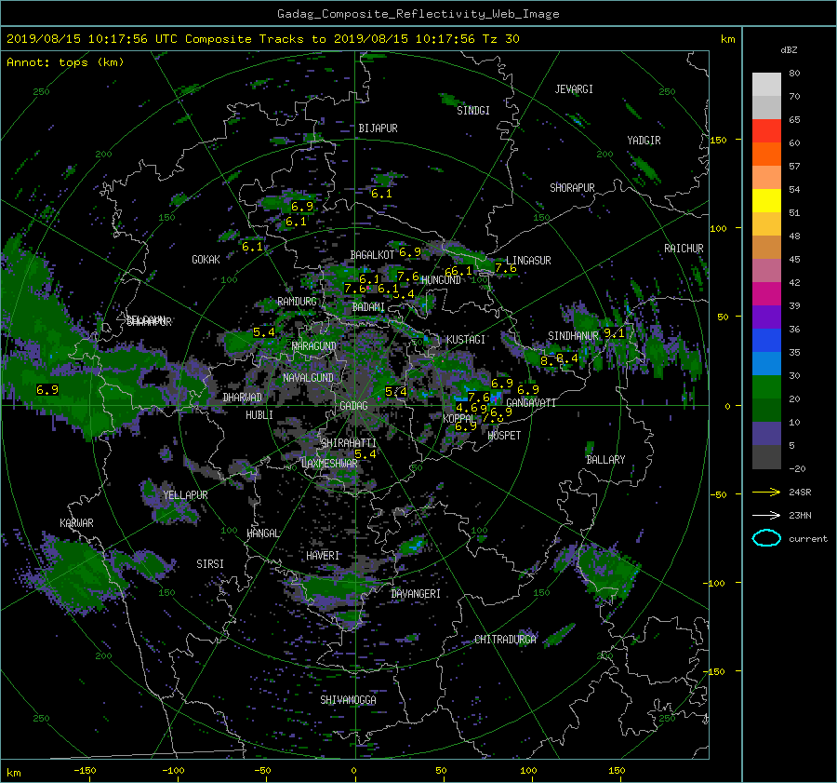Select the red 60-65 dBZ color swatch
Viewport: 837px width, 783px height.
tap(766, 130)
